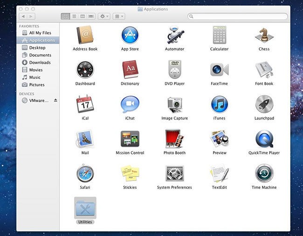
Task: Click the Finder search field
Action: [237, 16]
